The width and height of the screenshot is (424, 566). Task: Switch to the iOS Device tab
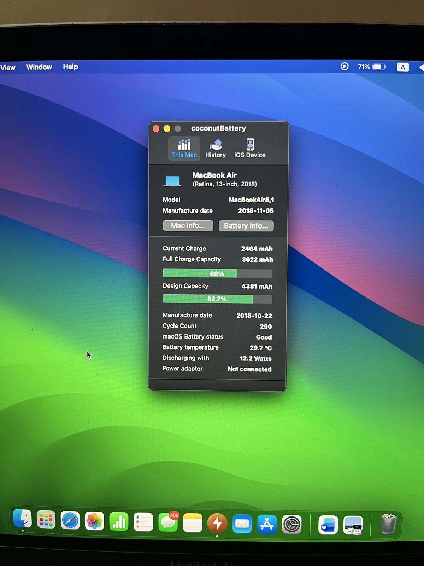pos(250,148)
